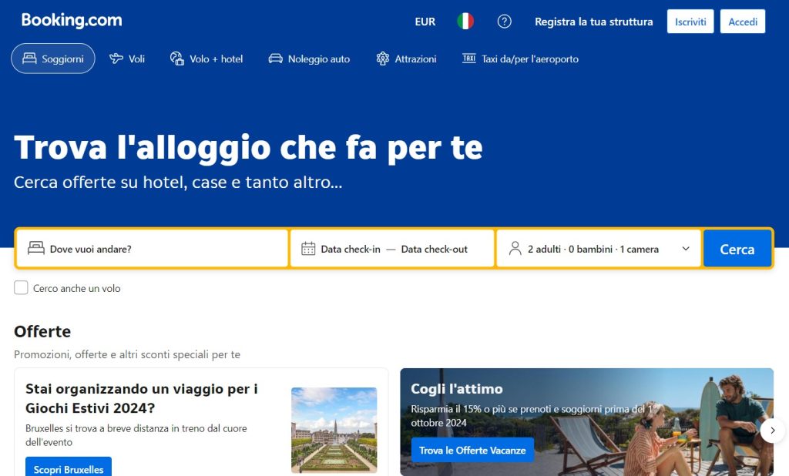The image size is (789, 476).
Task: Click the Accedi button
Action: pos(743,22)
